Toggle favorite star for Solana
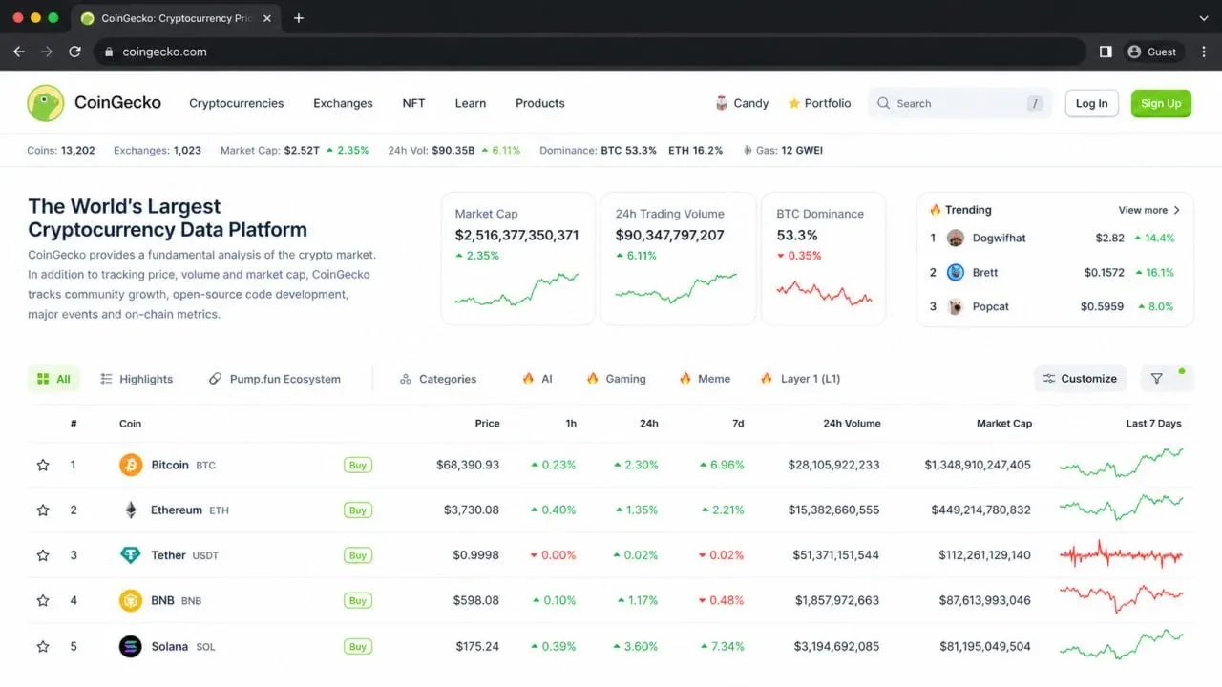The image size is (1222, 687). coord(43,646)
